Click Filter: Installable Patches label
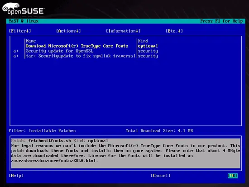The height and width of the screenshot is (187, 249). 42,131
